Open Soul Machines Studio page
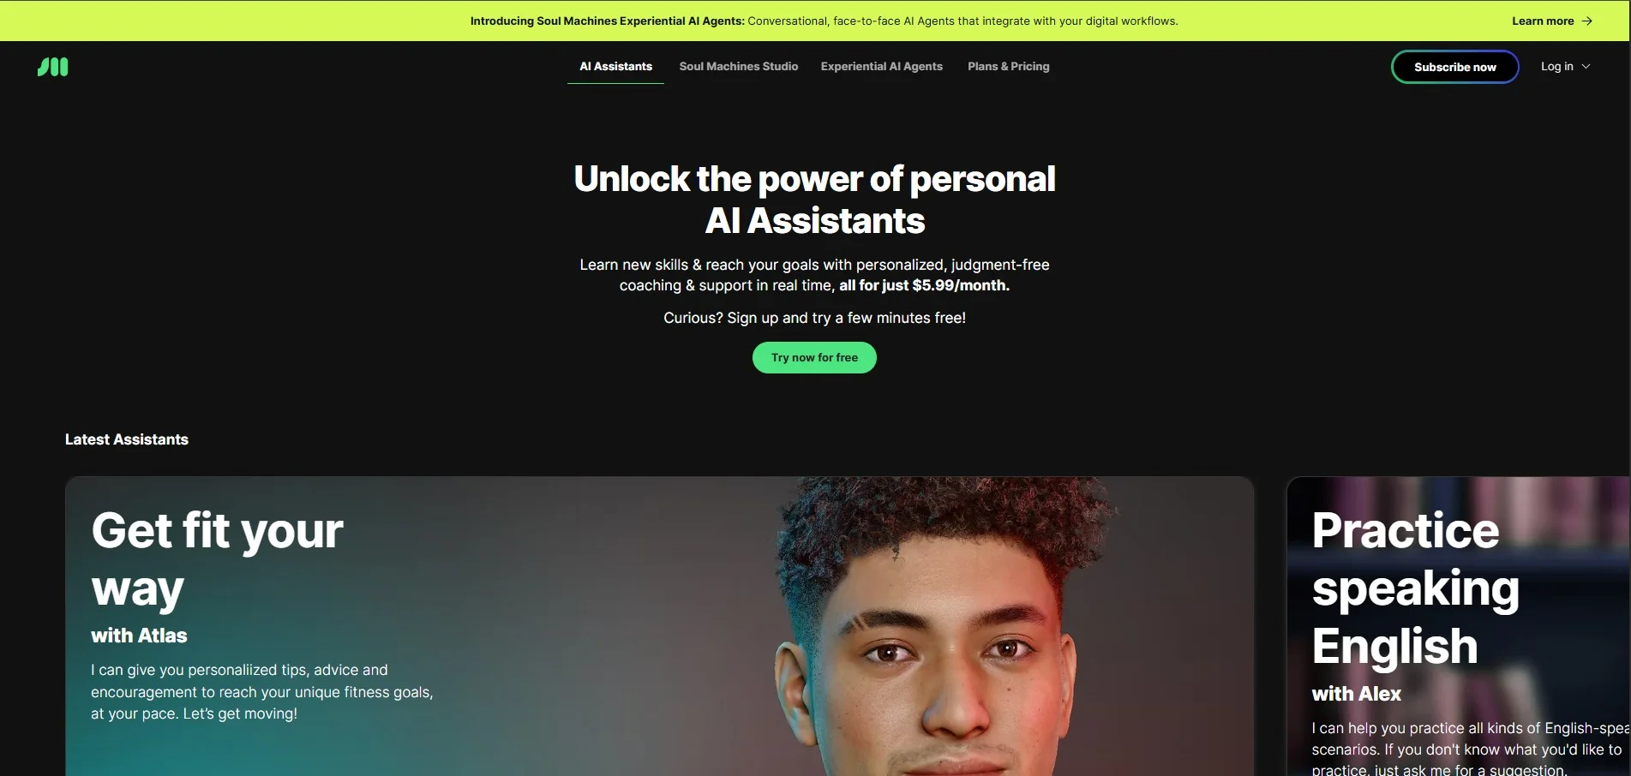The width and height of the screenshot is (1631, 776). (738, 66)
